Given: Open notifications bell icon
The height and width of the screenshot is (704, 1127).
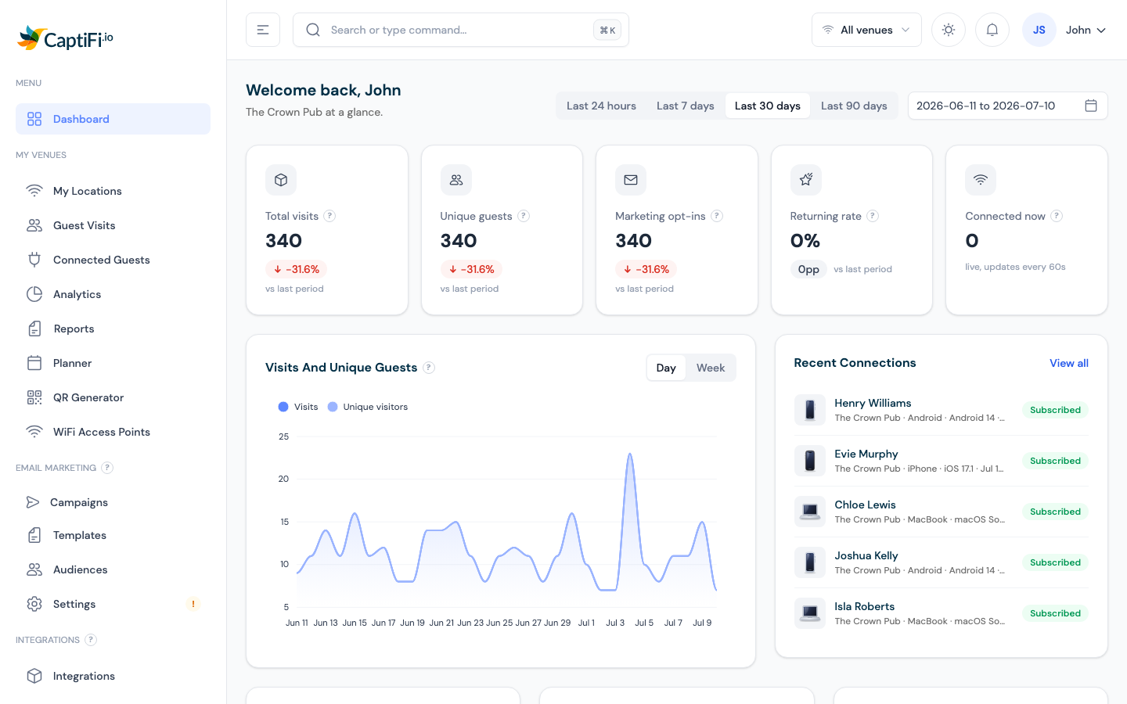Looking at the screenshot, I should [x=992, y=30].
